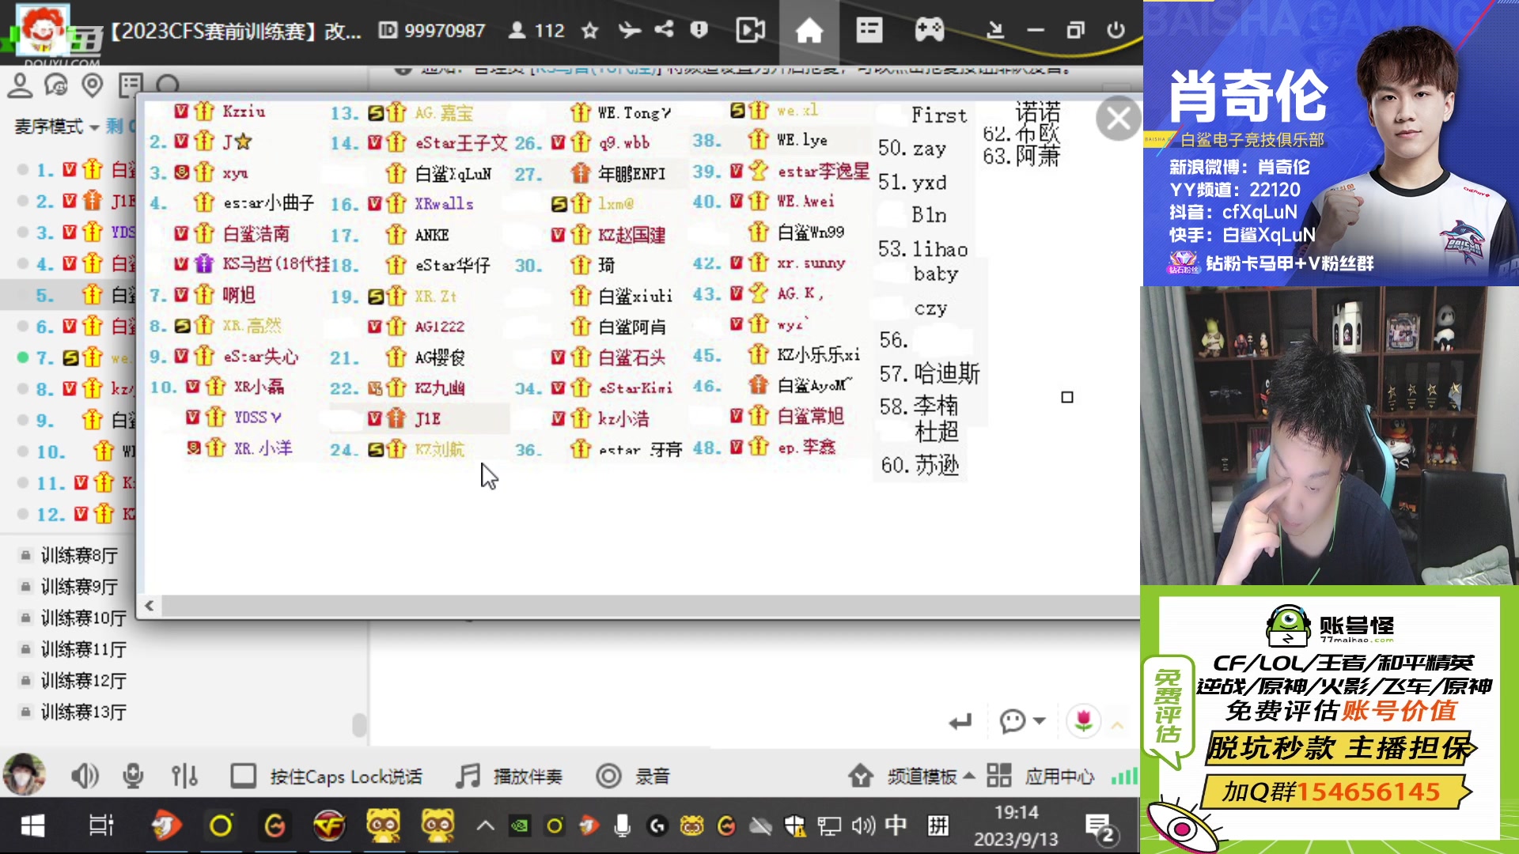This screenshot has height=854, width=1519.
Task: Open the audio mixer settings icon
Action: 184,777
